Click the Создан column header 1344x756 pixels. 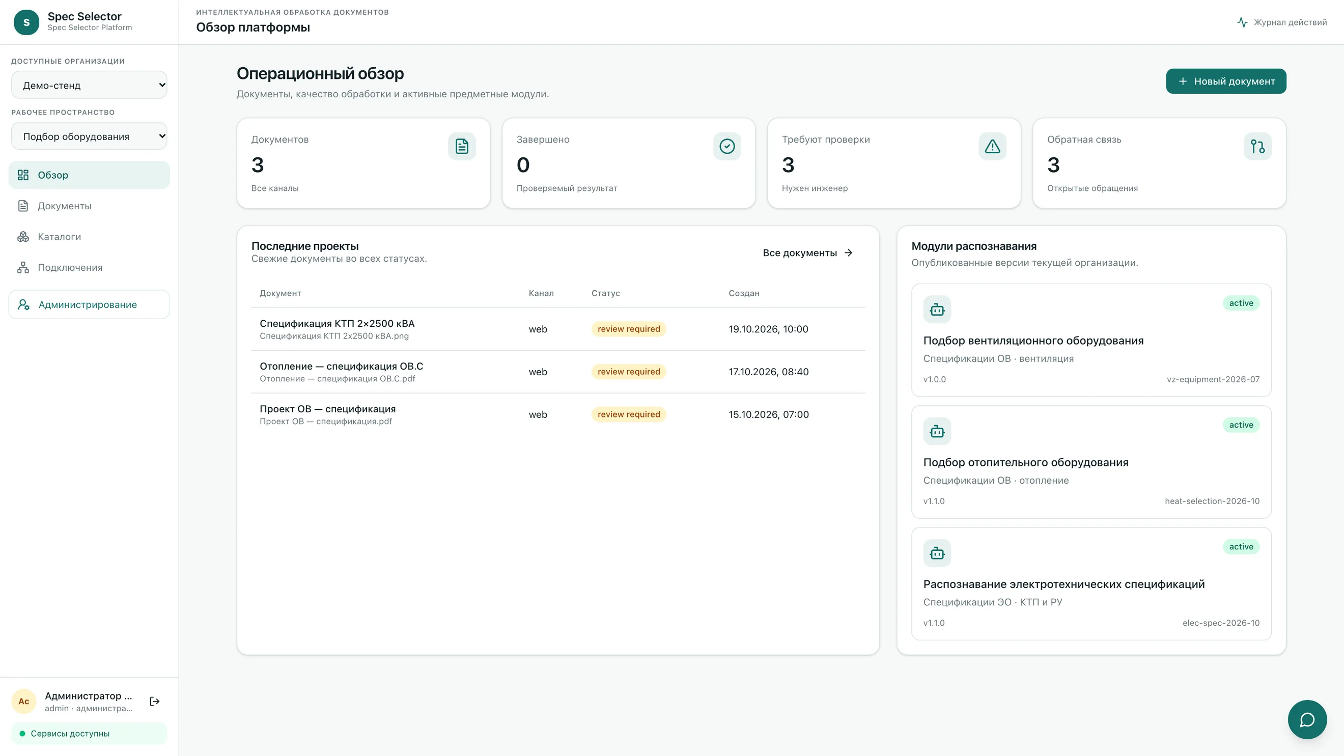pyautogui.click(x=744, y=293)
